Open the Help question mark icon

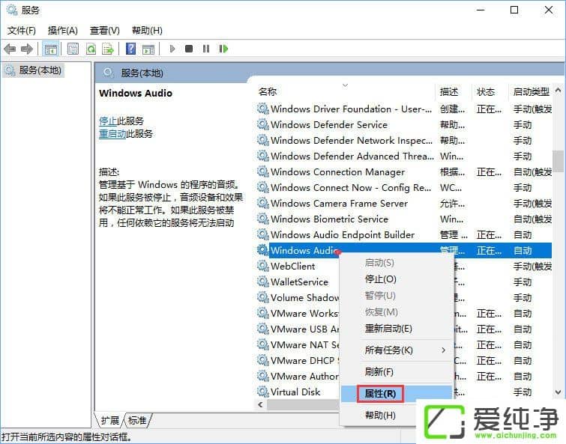click(130, 49)
